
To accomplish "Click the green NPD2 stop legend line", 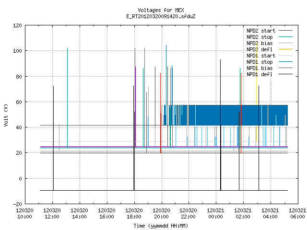I will [285, 36].
